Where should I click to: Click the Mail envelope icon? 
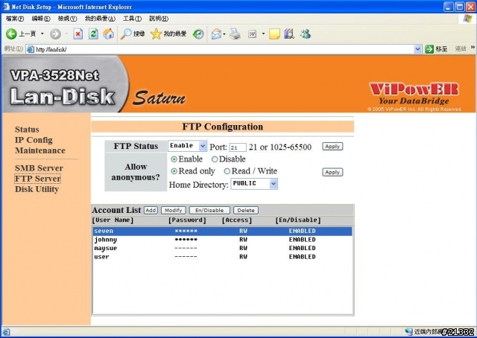[216, 34]
